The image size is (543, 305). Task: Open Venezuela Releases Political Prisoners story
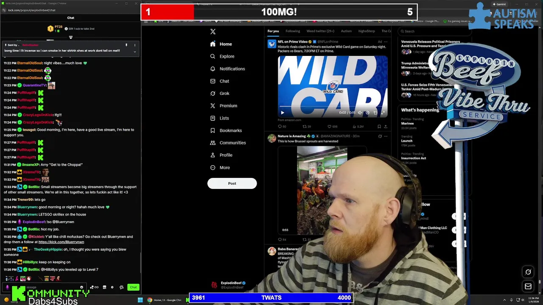point(431,44)
